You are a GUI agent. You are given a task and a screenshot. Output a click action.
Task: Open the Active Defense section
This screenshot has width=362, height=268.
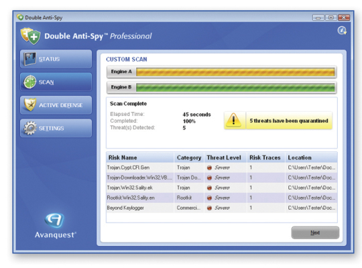click(x=56, y=105)
